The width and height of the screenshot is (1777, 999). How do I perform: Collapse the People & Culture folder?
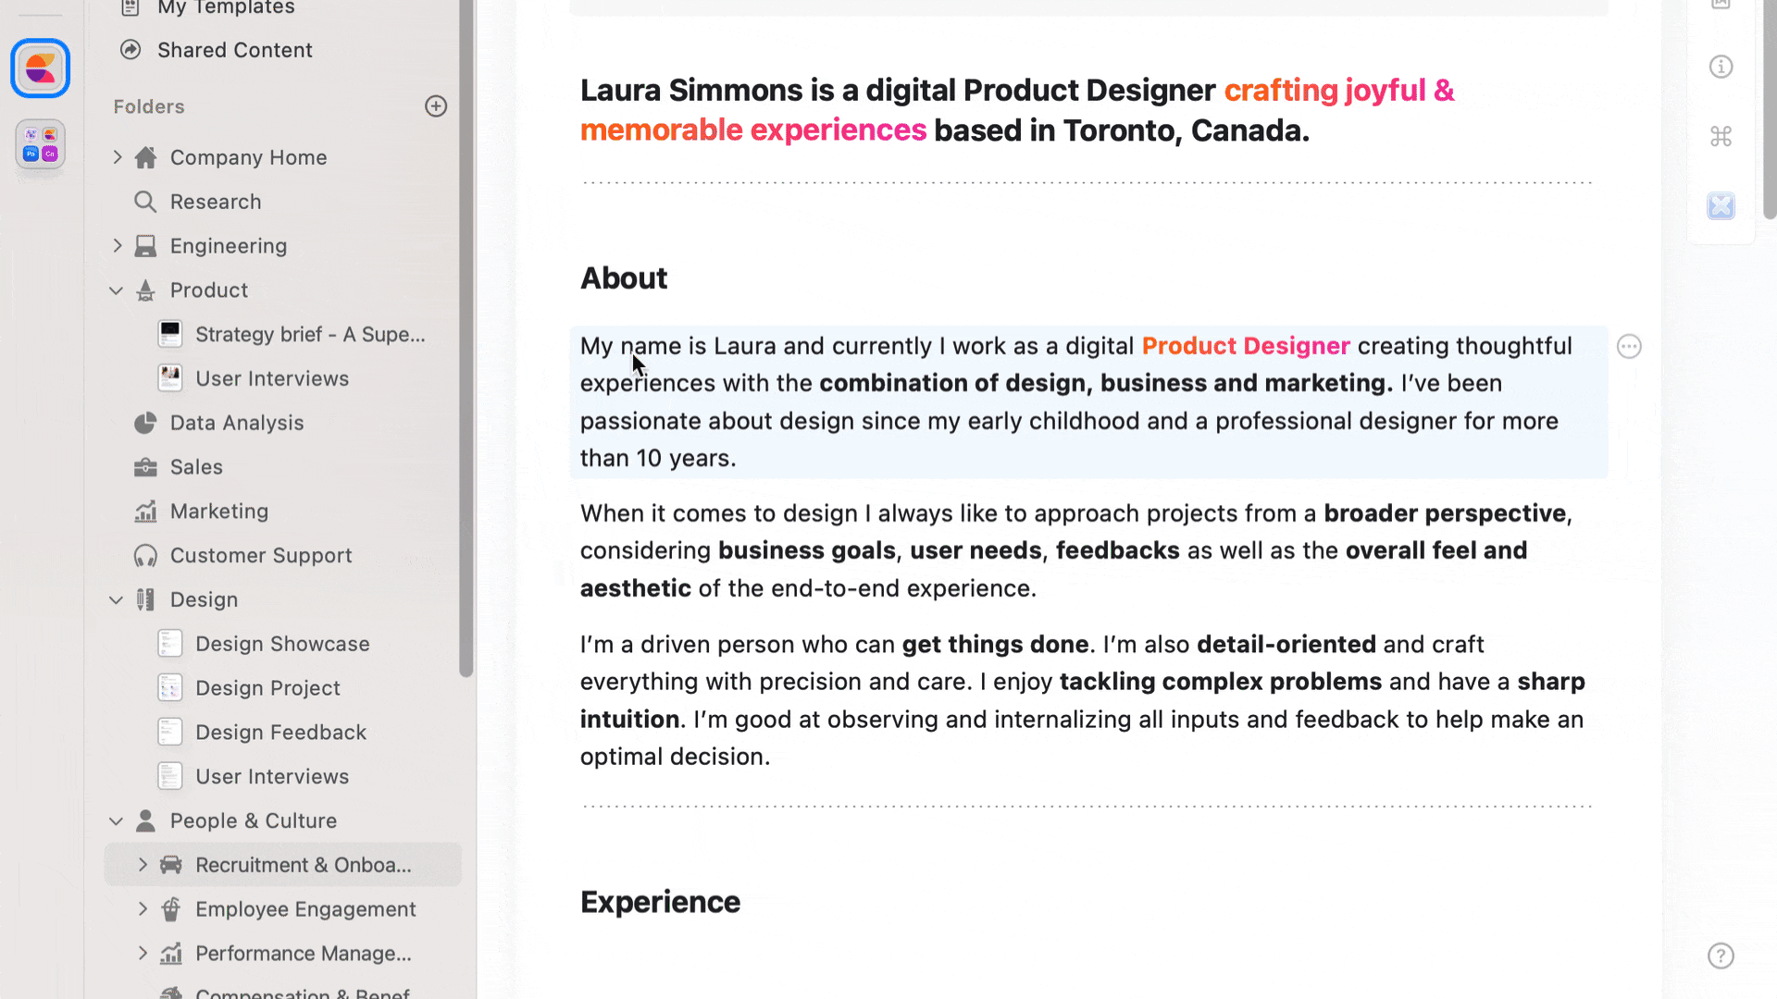click(x=117, y=820)
